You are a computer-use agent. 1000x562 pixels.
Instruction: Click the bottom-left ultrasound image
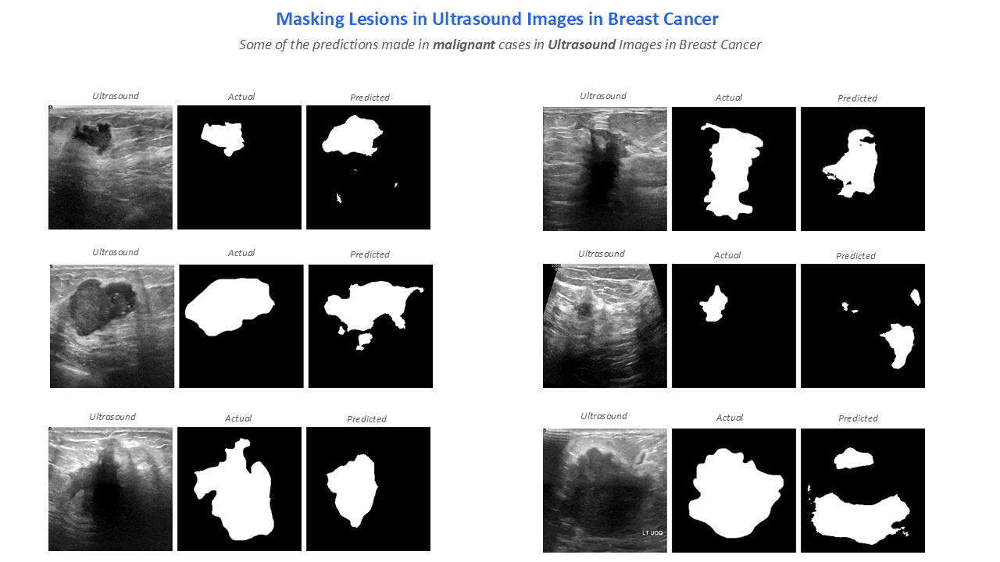110,489
